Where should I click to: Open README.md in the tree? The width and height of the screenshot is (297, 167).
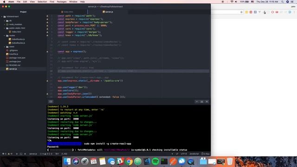click(x=14, y=65)
